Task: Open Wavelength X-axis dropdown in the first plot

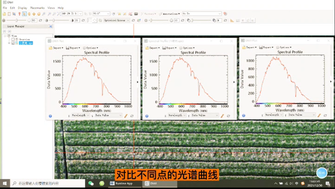Action: (80, 115)
